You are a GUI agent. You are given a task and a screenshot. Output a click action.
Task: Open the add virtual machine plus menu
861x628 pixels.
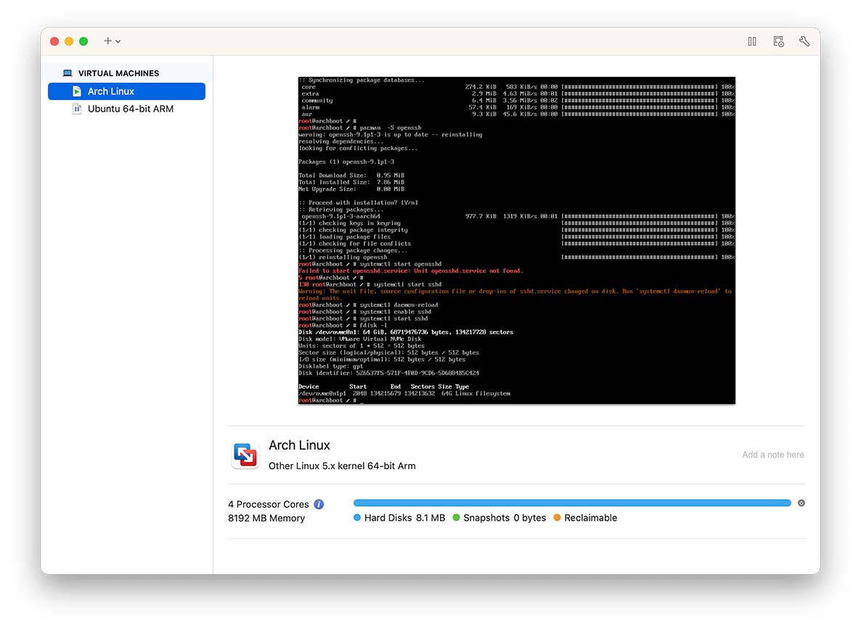point(112,41)
